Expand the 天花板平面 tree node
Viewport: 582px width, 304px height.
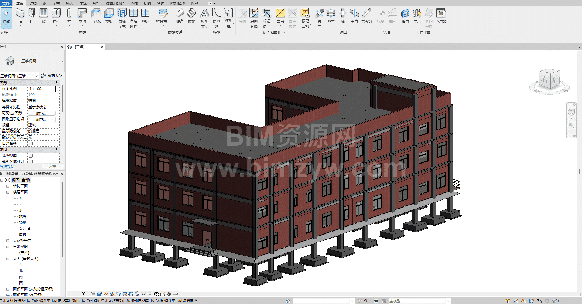pyautogui.click(x=8, y=241)
